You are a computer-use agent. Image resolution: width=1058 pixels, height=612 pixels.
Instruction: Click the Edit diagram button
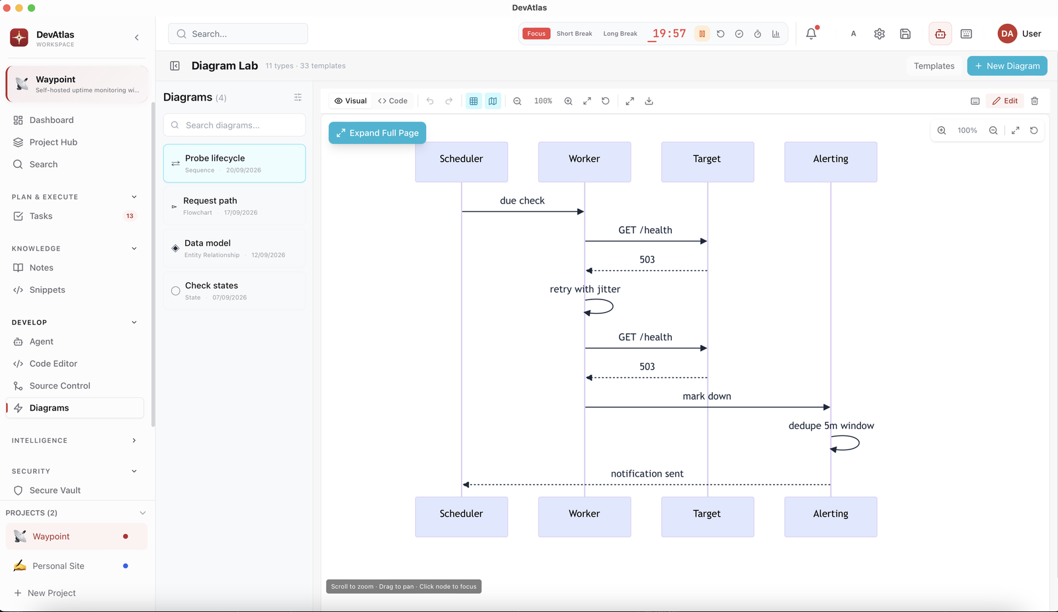click(1005, 101)
